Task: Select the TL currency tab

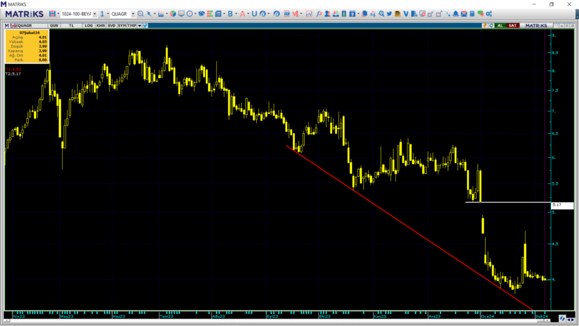Action: tap(72, 25)
